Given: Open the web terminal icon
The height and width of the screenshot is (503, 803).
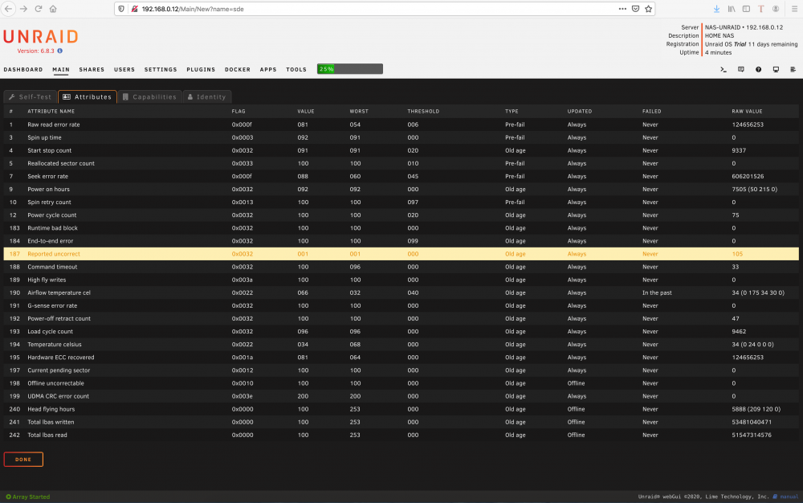Looking at the screenshot, I should tap(724, 69).
